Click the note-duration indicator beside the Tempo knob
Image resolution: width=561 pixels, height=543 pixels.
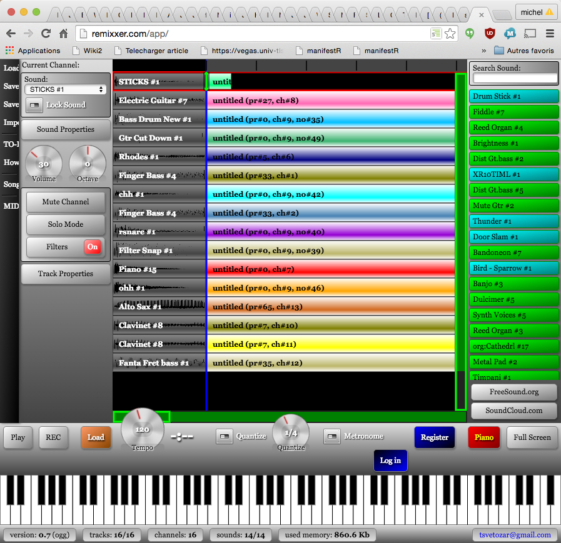[x=182, y=436]
